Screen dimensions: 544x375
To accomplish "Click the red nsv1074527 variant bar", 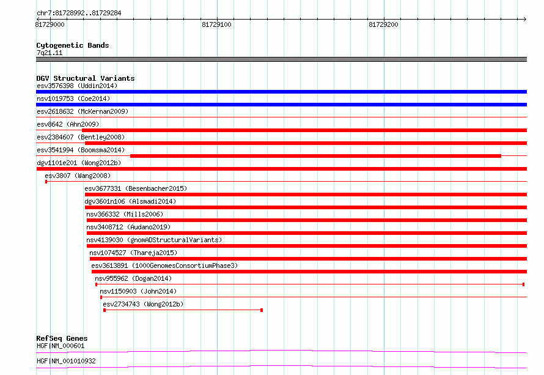I will coord(308,259).
